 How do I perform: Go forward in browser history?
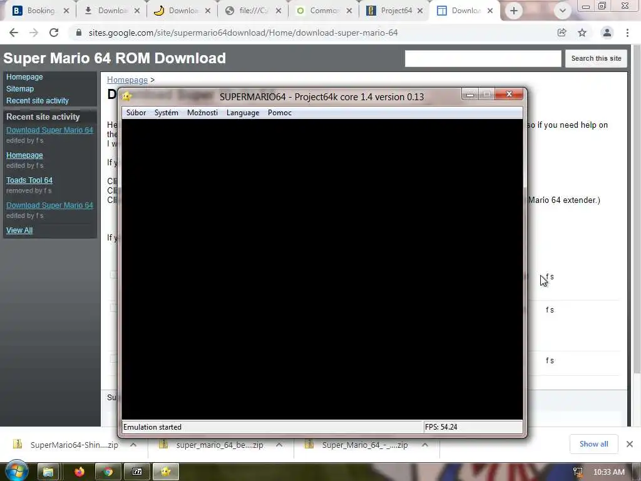point(34,33)
